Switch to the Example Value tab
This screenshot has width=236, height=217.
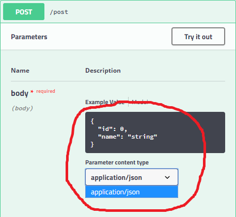[x=105, y=102]
